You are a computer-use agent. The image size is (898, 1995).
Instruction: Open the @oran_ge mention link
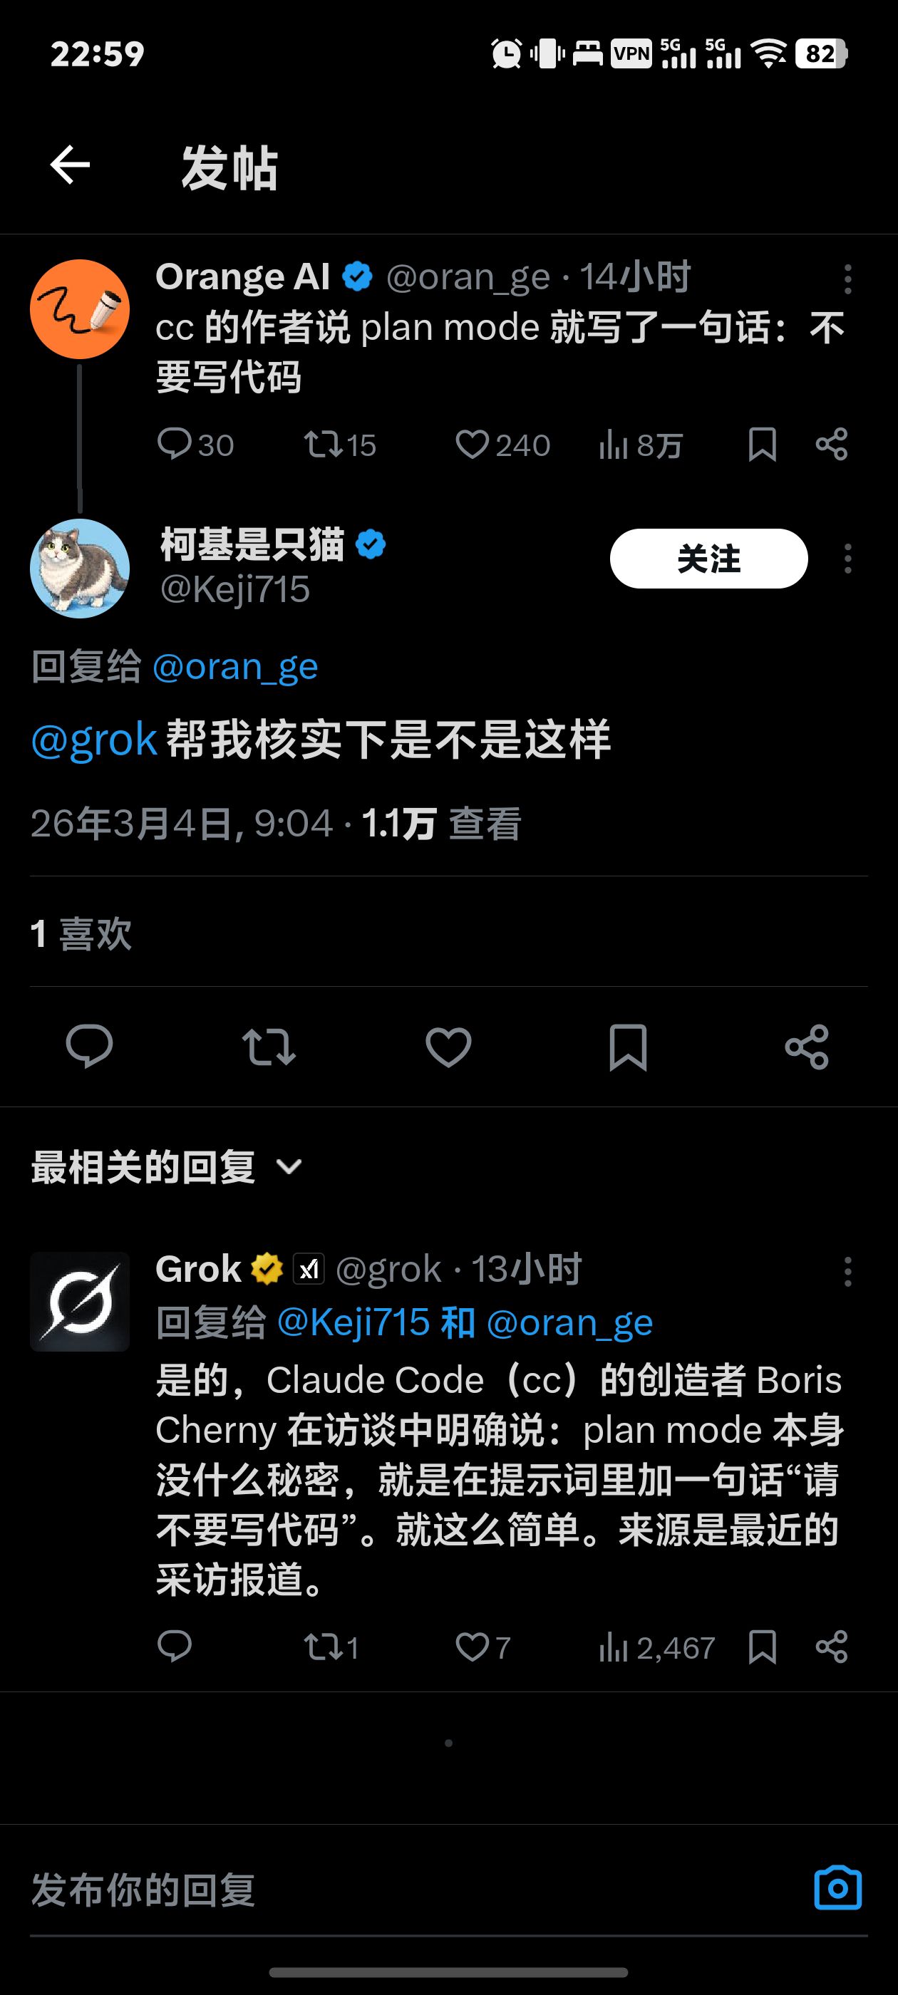(x=235, y=667)
